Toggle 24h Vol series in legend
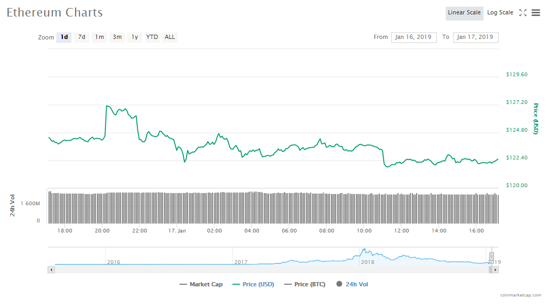552x305 pixels. pos(352,284)
